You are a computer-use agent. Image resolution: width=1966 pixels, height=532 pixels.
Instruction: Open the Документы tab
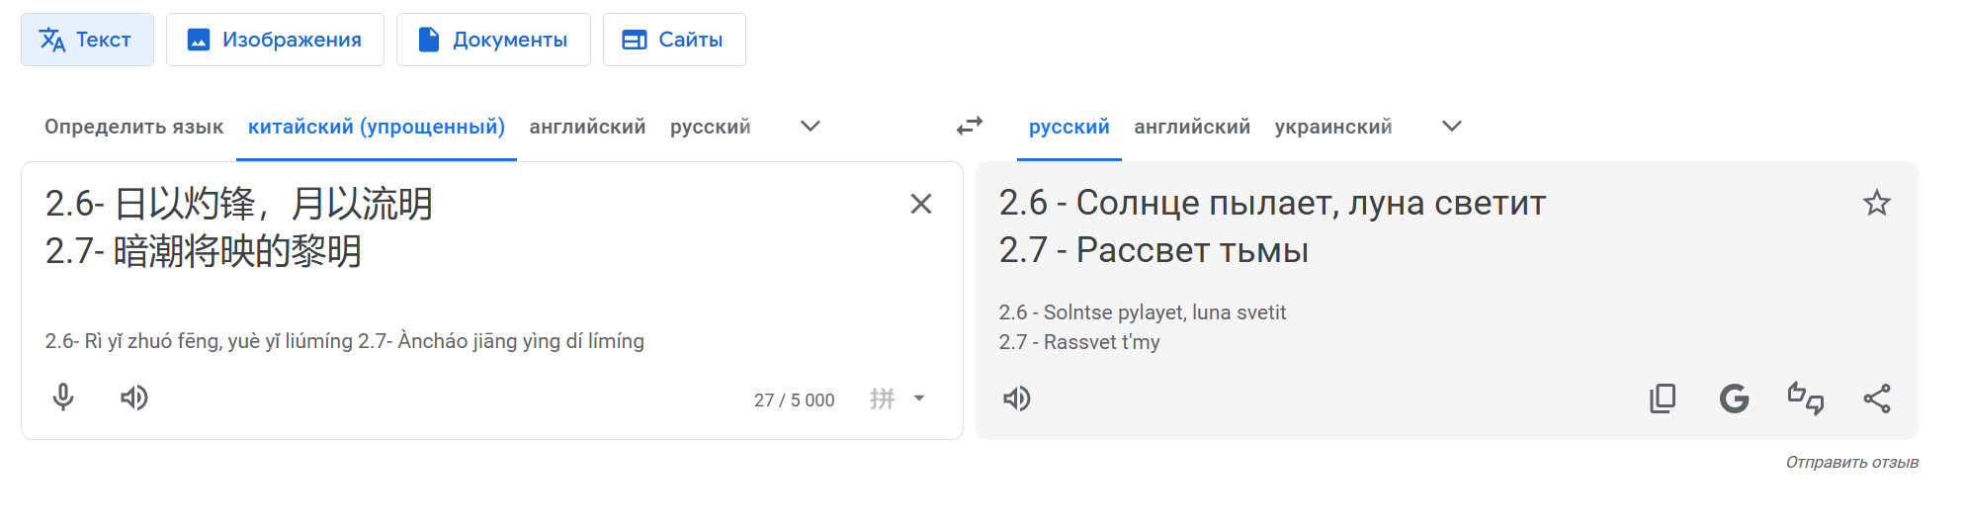(x=493, y=40)
